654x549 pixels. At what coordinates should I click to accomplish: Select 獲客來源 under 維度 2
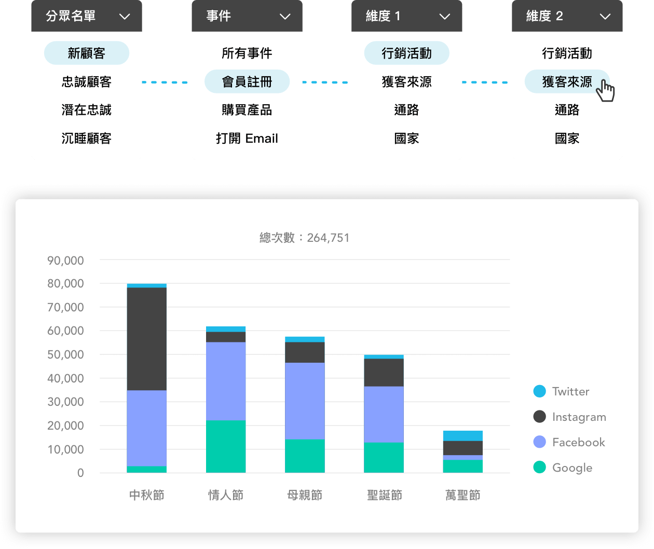pos(567,82)
